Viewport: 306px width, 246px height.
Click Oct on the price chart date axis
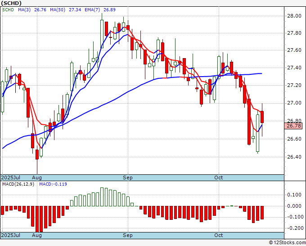click(218, 178)
